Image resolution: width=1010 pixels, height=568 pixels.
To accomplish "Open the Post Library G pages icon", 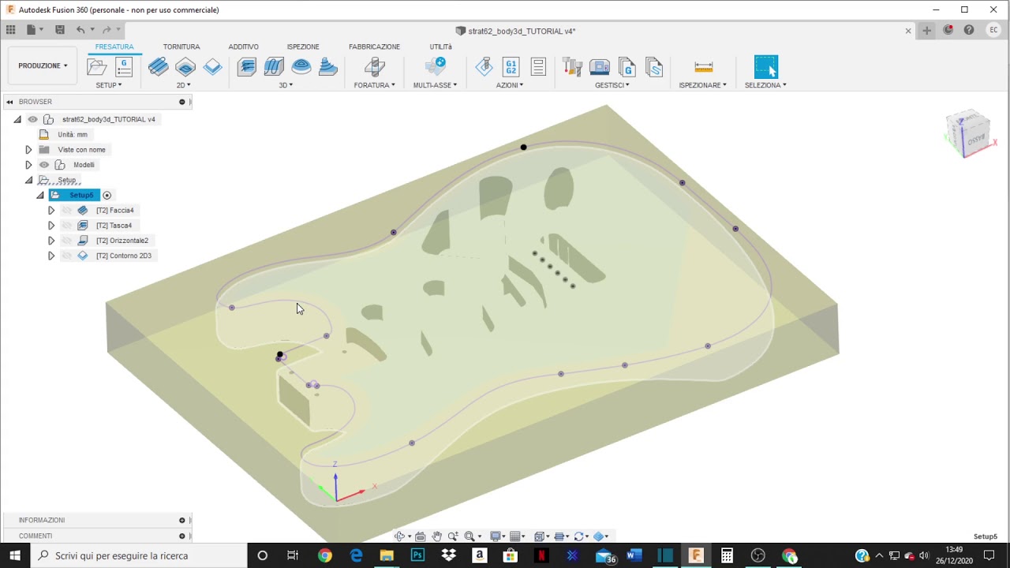I will click(x=627, y=67).
